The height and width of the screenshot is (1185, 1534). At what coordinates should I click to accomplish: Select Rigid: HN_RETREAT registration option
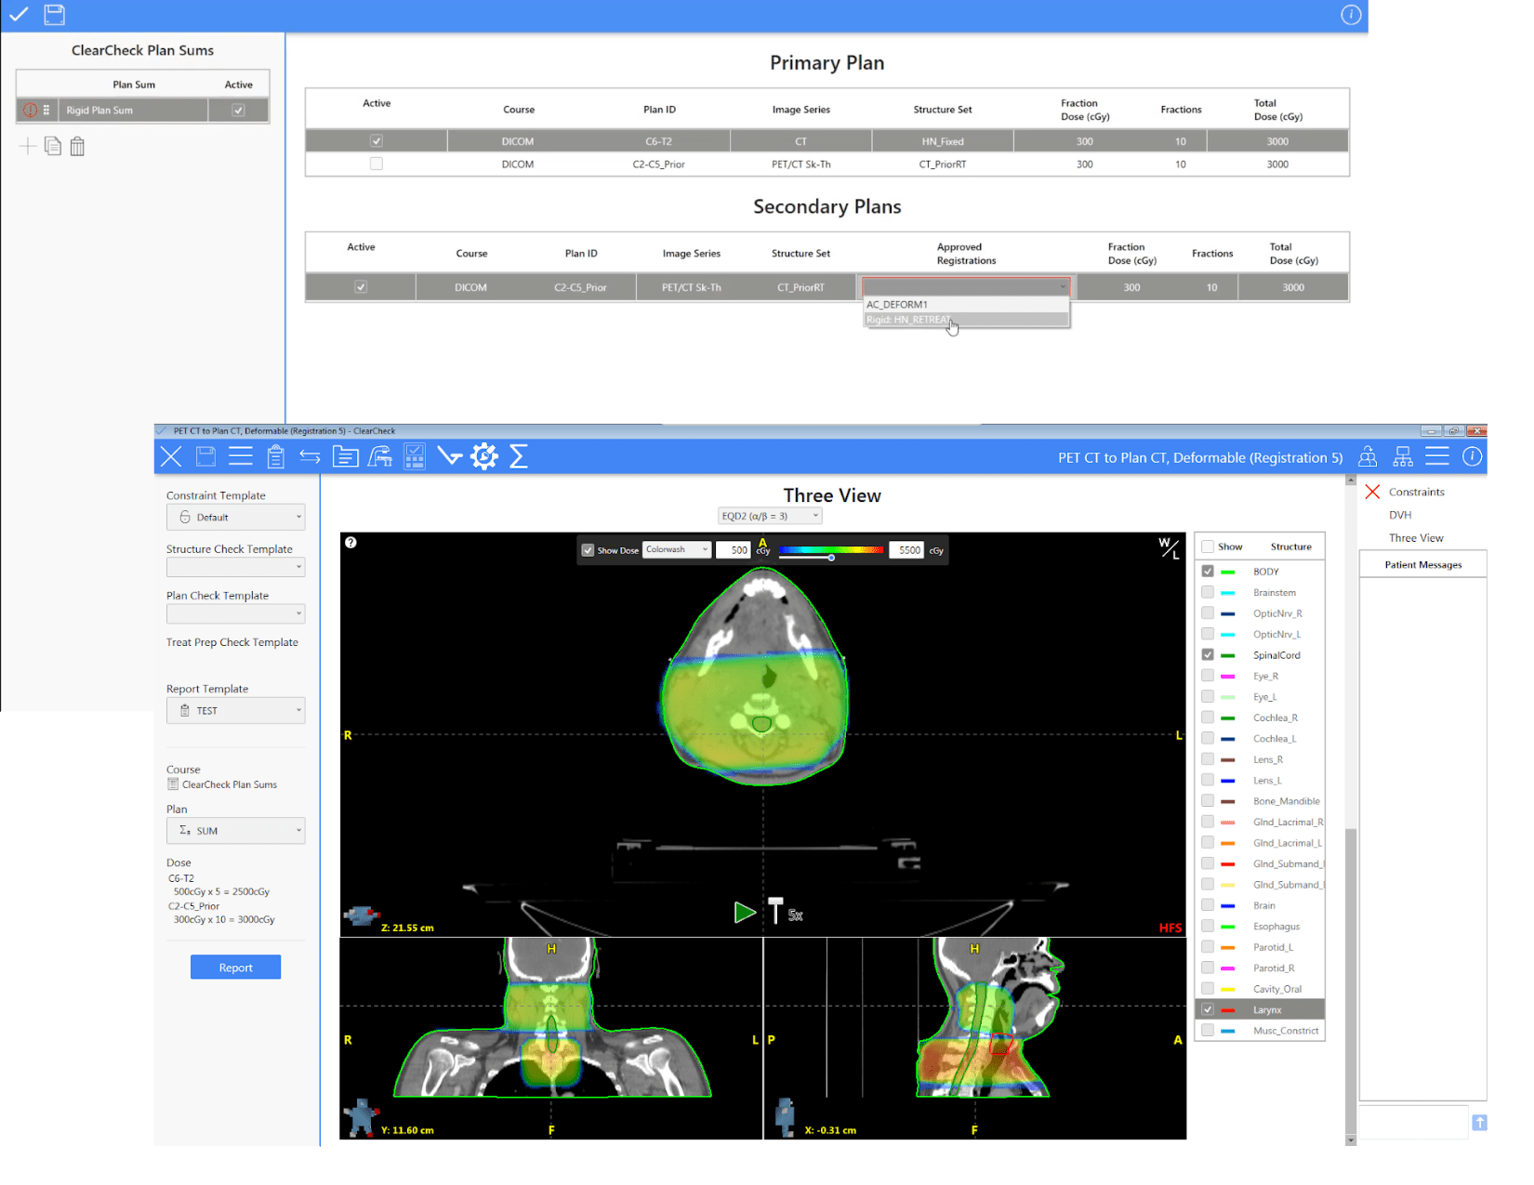point(967,320)
